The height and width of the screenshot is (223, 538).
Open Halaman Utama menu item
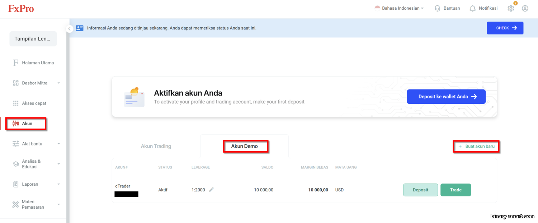click(x=38, y=63)
